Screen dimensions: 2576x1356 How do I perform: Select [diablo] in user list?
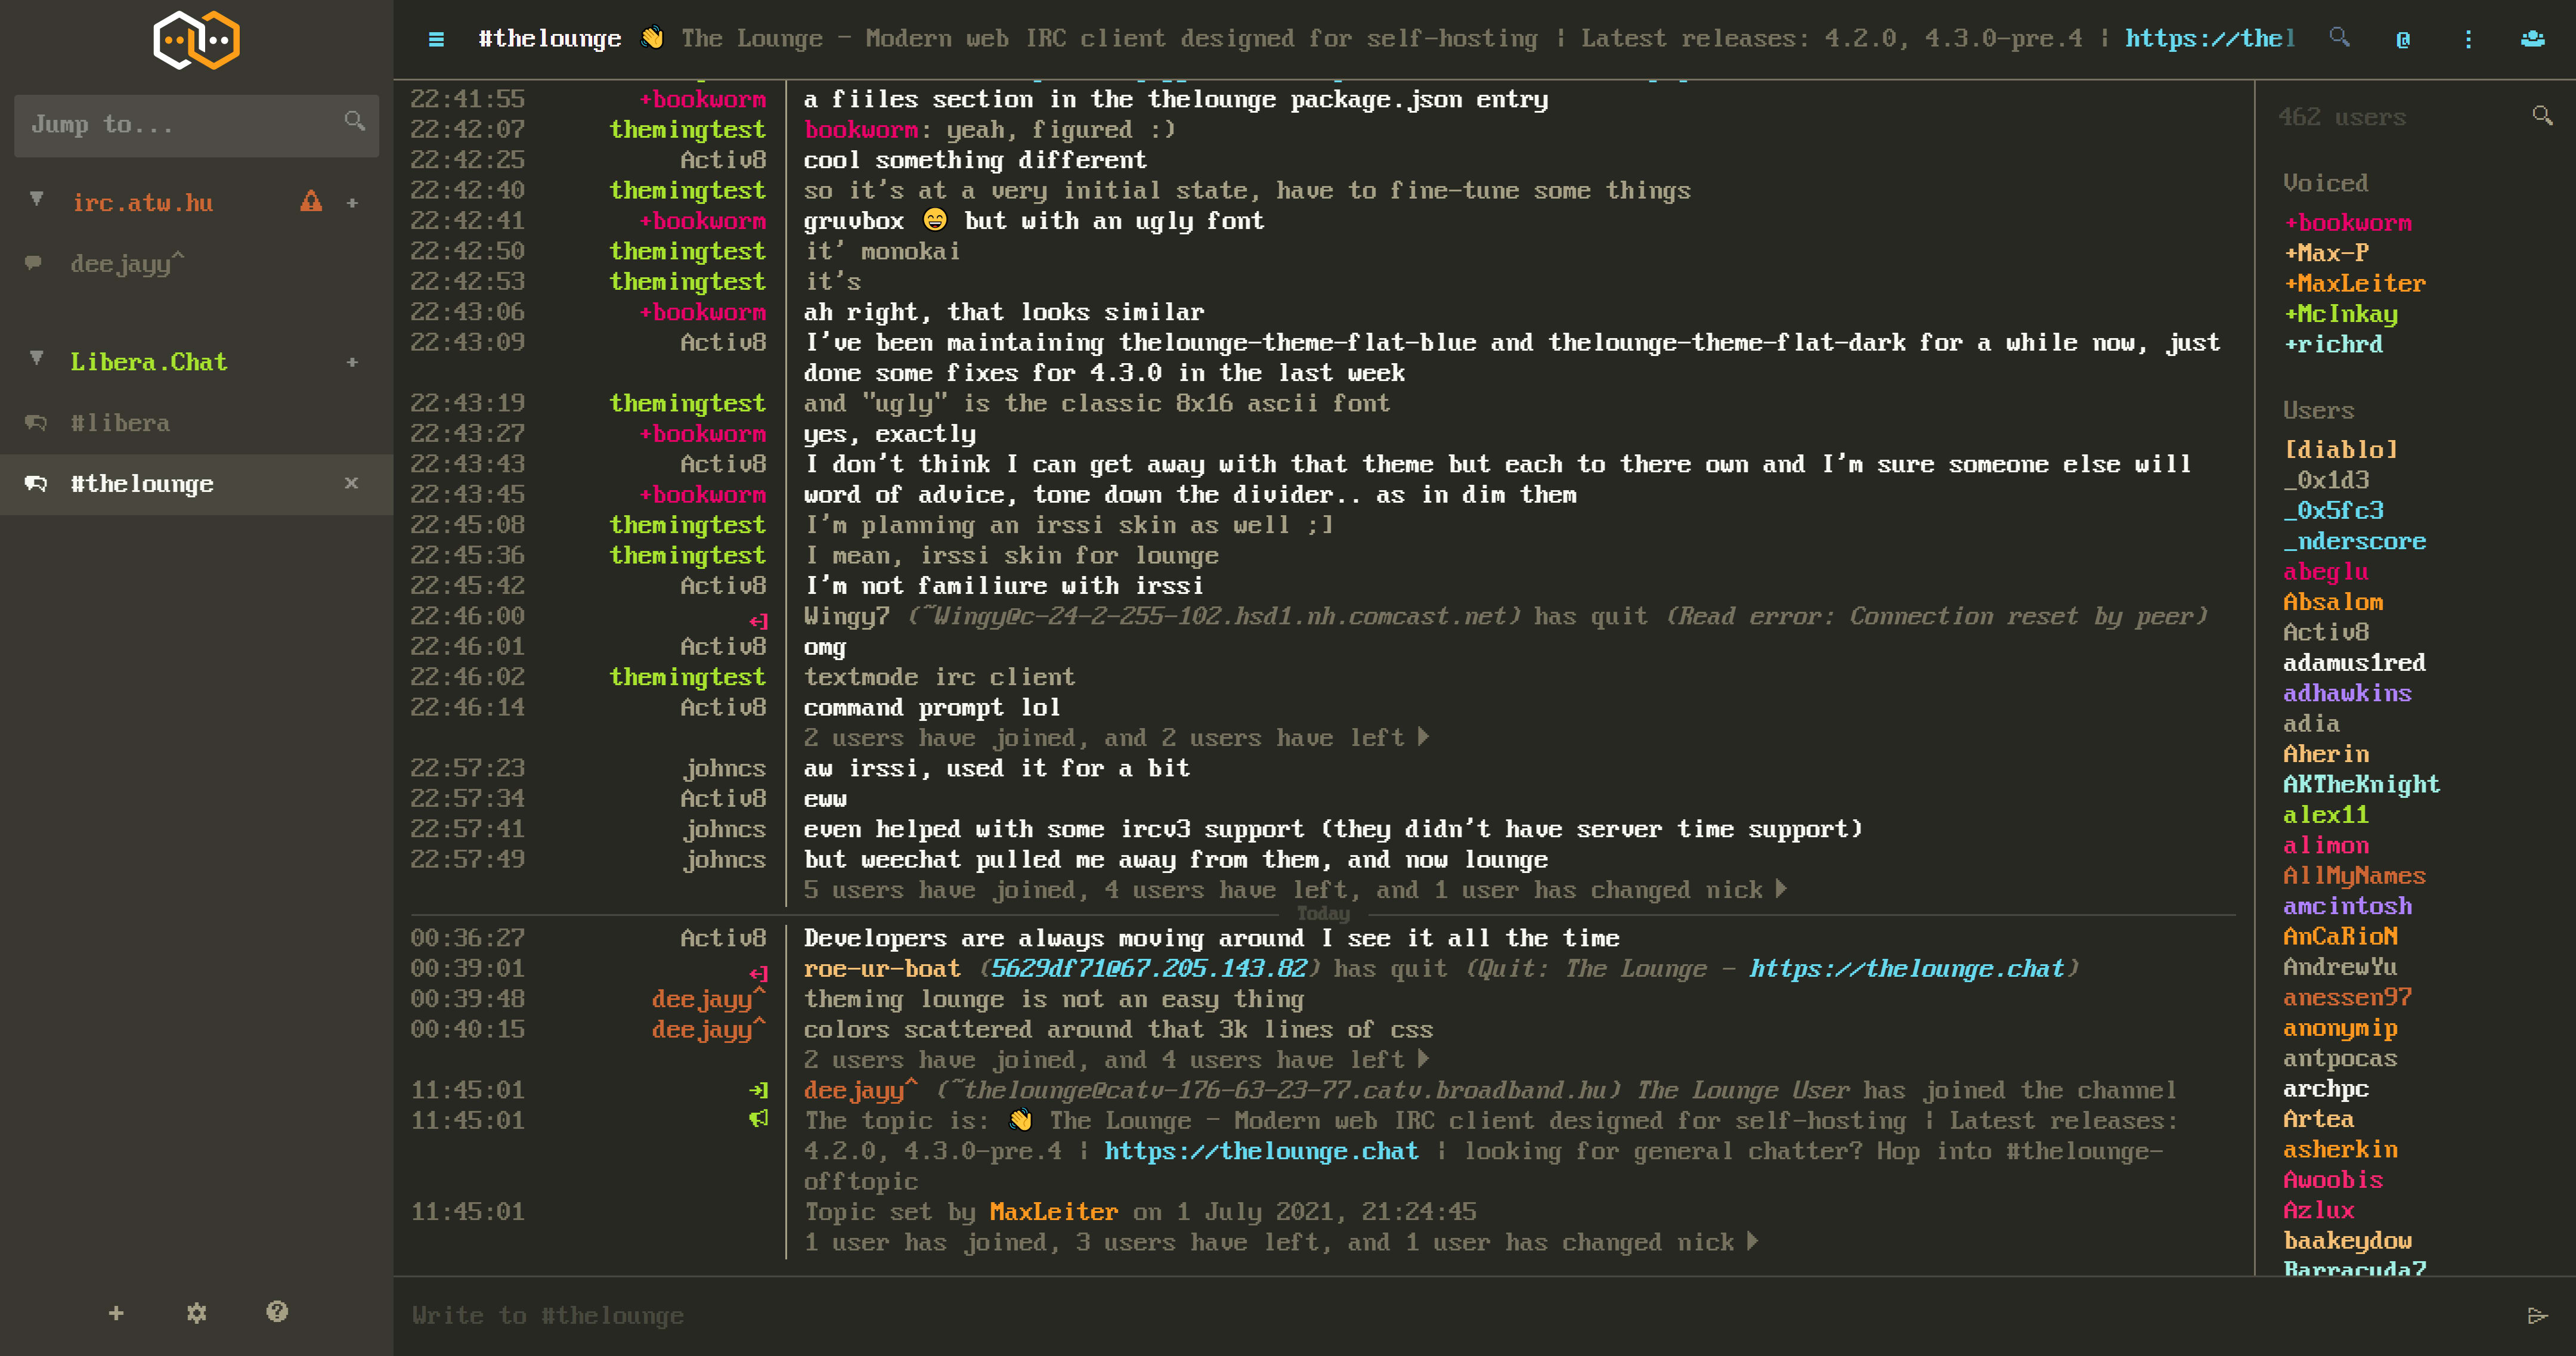[x=2340, y=450]
